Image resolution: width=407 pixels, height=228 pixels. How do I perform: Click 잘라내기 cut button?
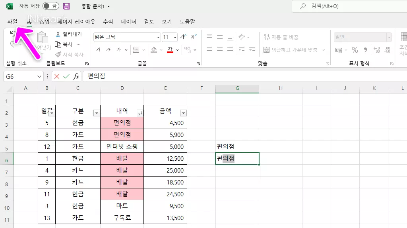(x=69, y=34)
